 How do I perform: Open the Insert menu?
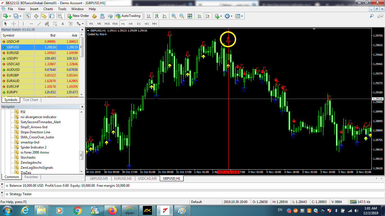pos(34,9)
